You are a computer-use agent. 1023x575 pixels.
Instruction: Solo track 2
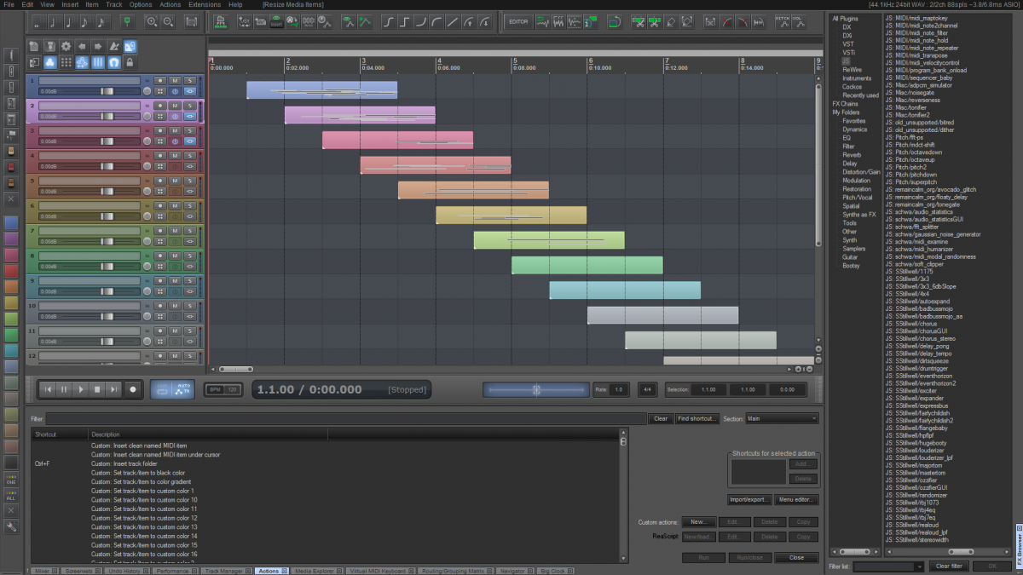click(x=189, y=106)
